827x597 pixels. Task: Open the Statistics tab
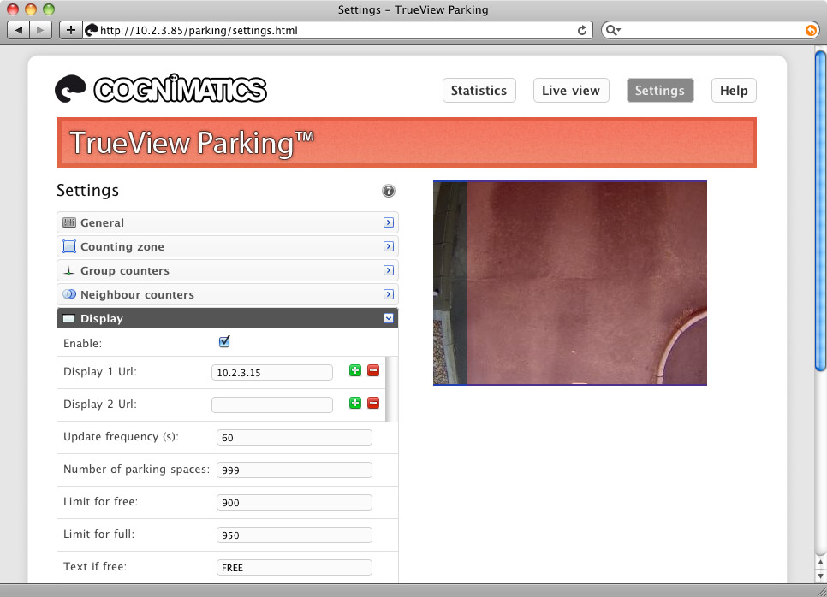coord(479,90)
